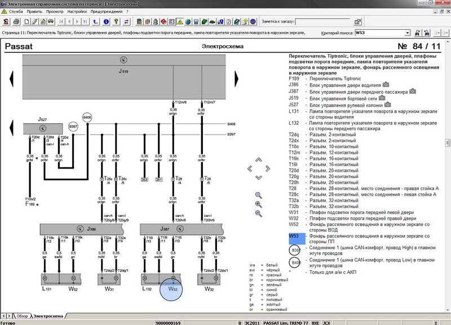Viewport: 451px width, 325px height.
Task: Open the Настройки menu
Action: (x=77, y=11)
